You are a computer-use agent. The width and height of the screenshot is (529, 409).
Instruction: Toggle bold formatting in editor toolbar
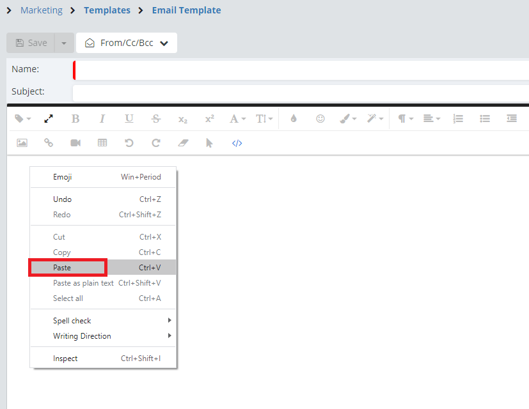75,118
